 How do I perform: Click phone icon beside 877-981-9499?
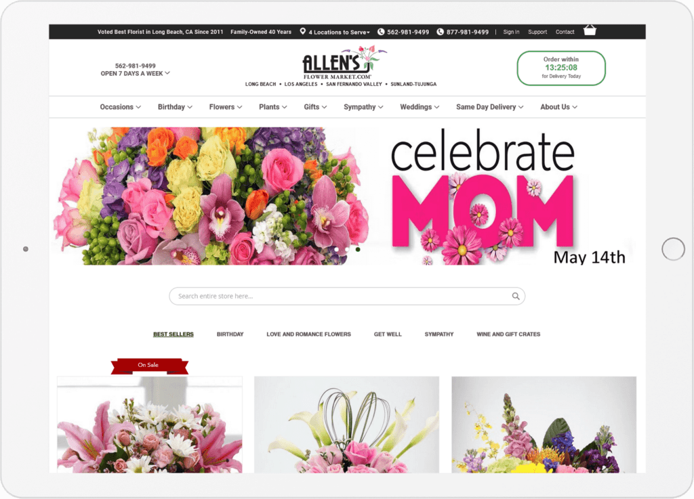click(440, 32)
